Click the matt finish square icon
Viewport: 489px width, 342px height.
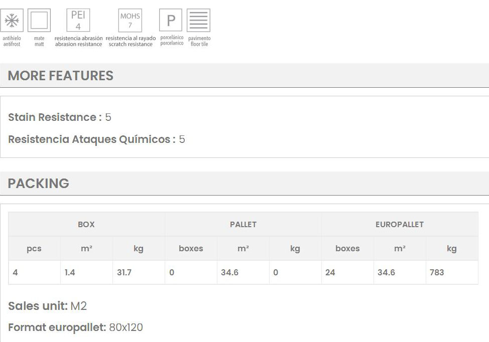point(39,21)
